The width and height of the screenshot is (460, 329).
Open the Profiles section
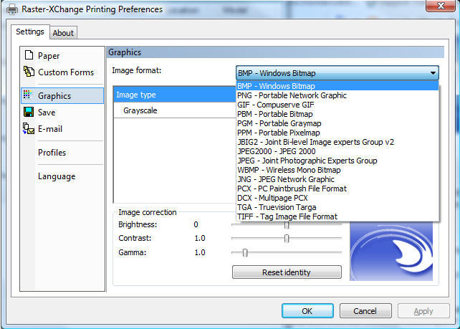[52, 153]
